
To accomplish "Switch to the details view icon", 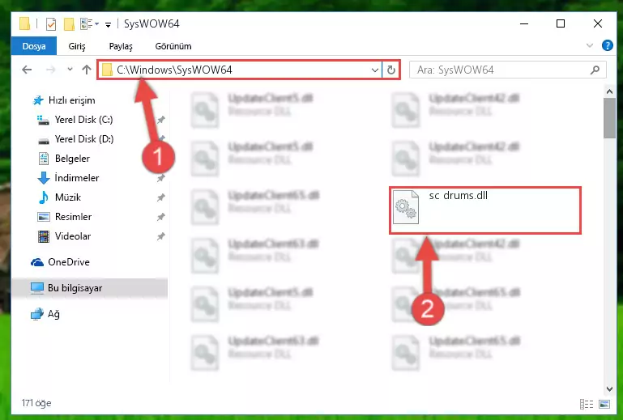I will pos(587,404).
